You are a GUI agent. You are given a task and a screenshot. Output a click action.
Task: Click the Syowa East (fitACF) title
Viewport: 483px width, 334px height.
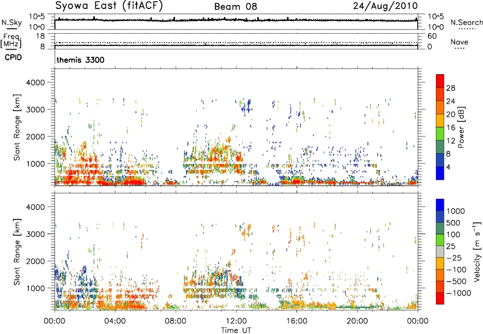[109, 6]
